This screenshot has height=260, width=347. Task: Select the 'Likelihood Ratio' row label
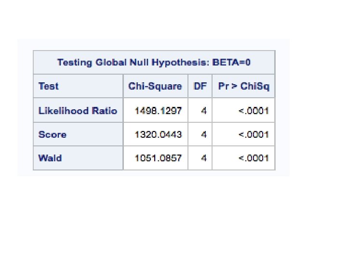(78, 111)
